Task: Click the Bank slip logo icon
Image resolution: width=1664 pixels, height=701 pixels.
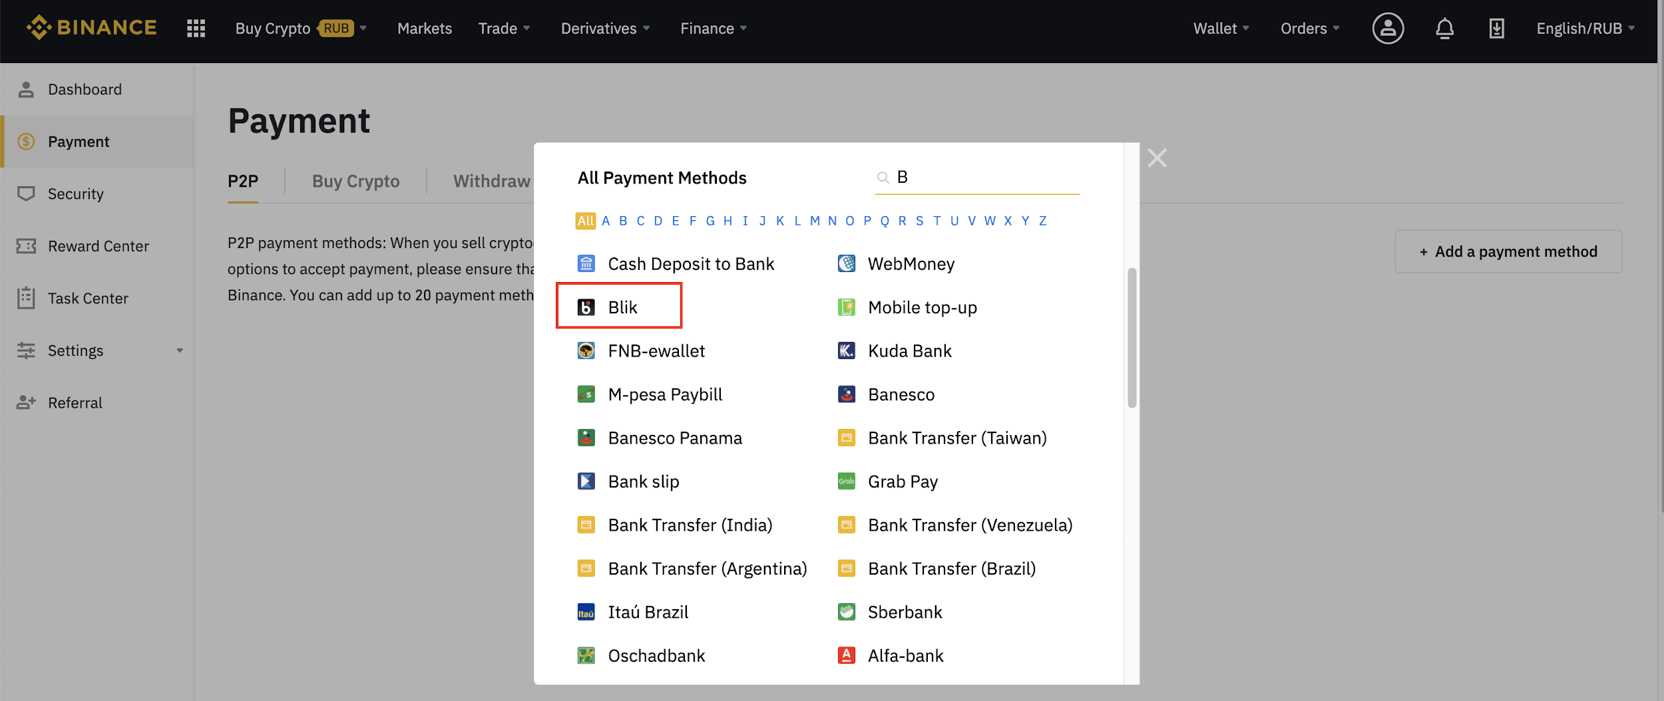Action: (x=586, y=482)
